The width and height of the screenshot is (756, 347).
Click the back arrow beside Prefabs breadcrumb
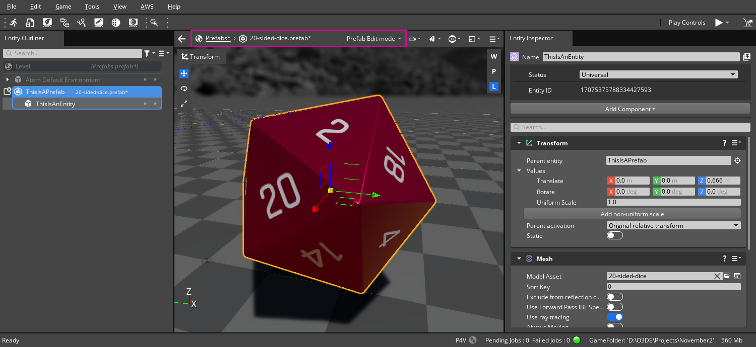click(x=182, y=39)
